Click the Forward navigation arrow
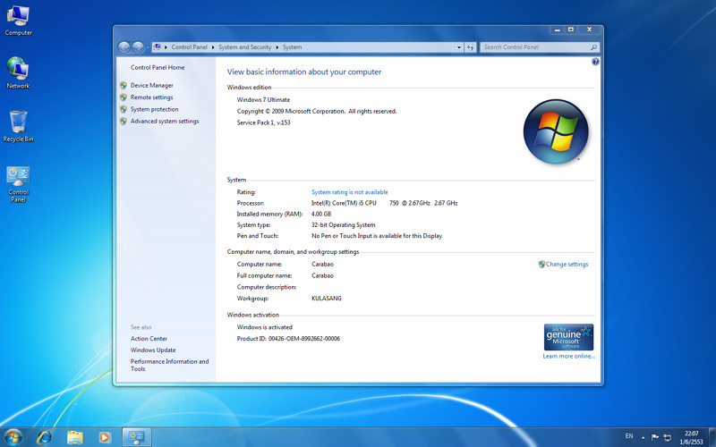 tap(138, 47)
